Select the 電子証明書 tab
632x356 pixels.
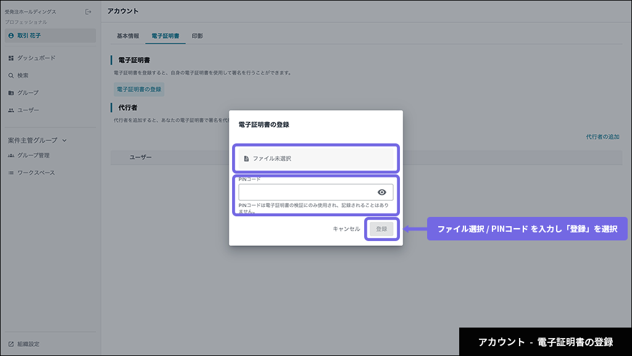pos(165,36)
